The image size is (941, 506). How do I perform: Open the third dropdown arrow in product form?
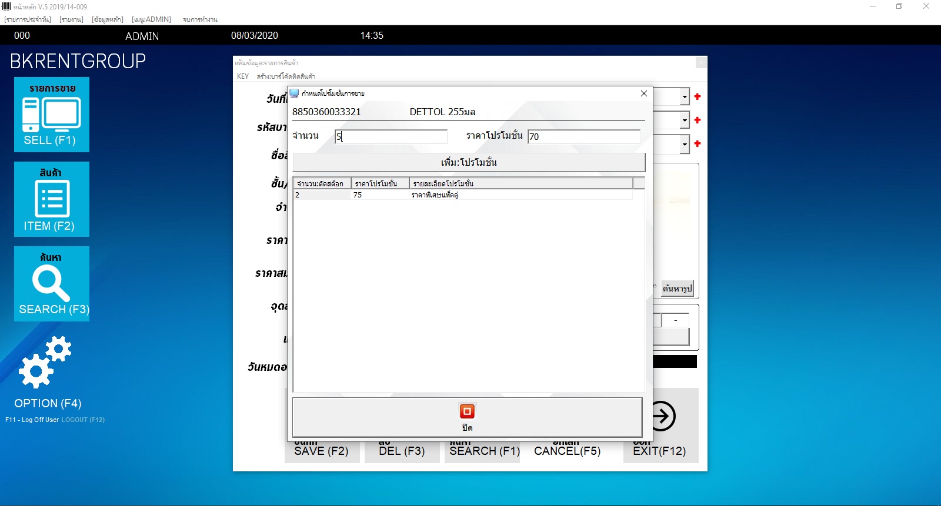[685, 144]
